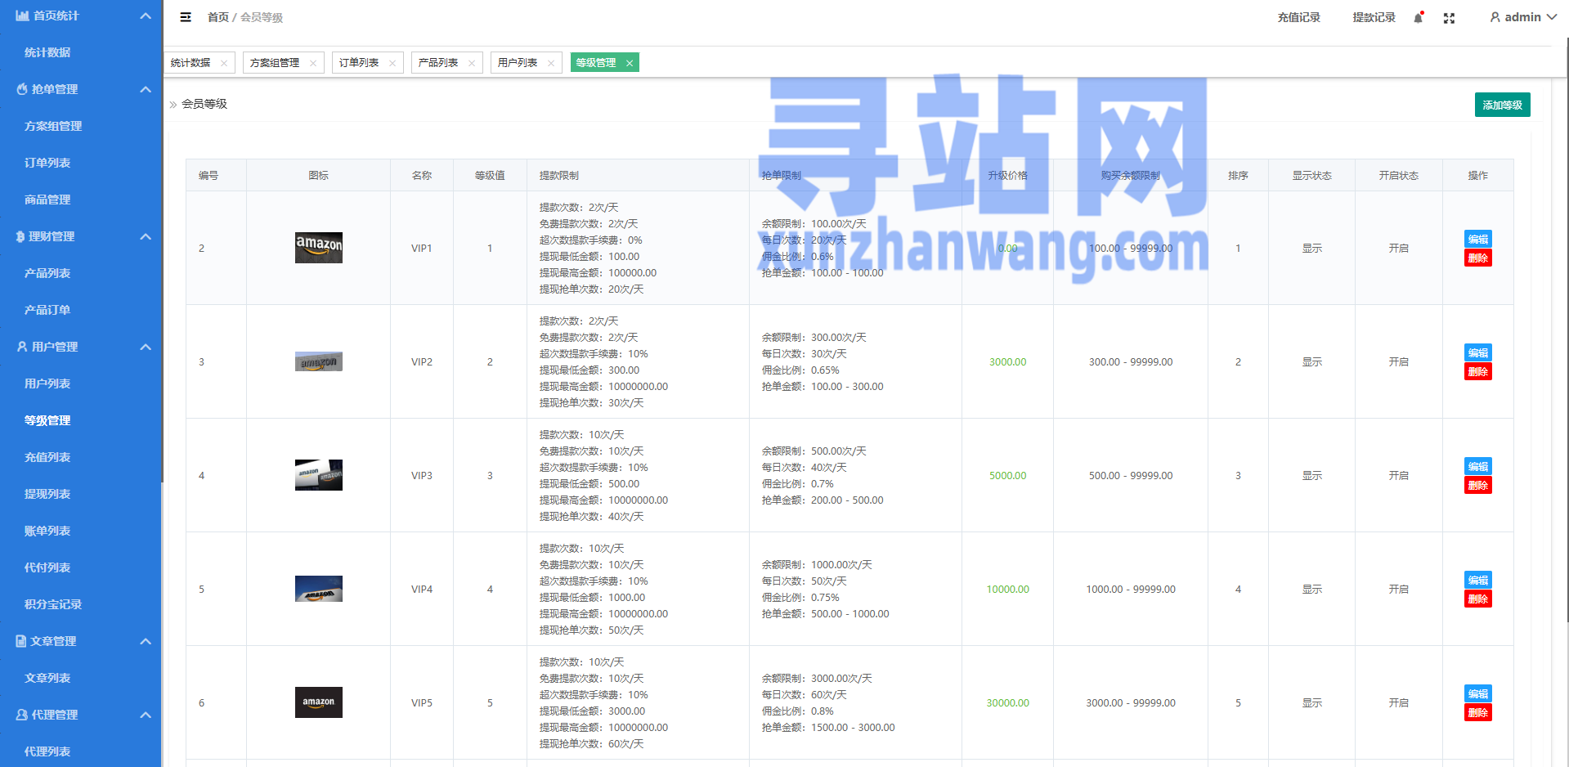
Task: Open 充值记录 in the top bar
Action: pos(1298,17)
